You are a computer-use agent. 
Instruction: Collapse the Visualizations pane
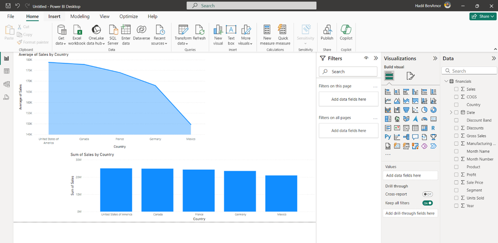tap(435, 58)
